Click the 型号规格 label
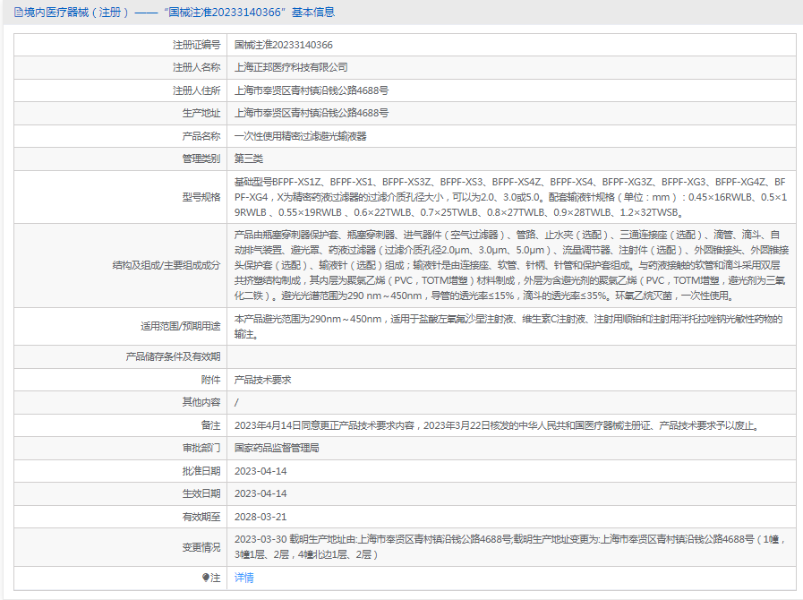 (x=201, y=197)
